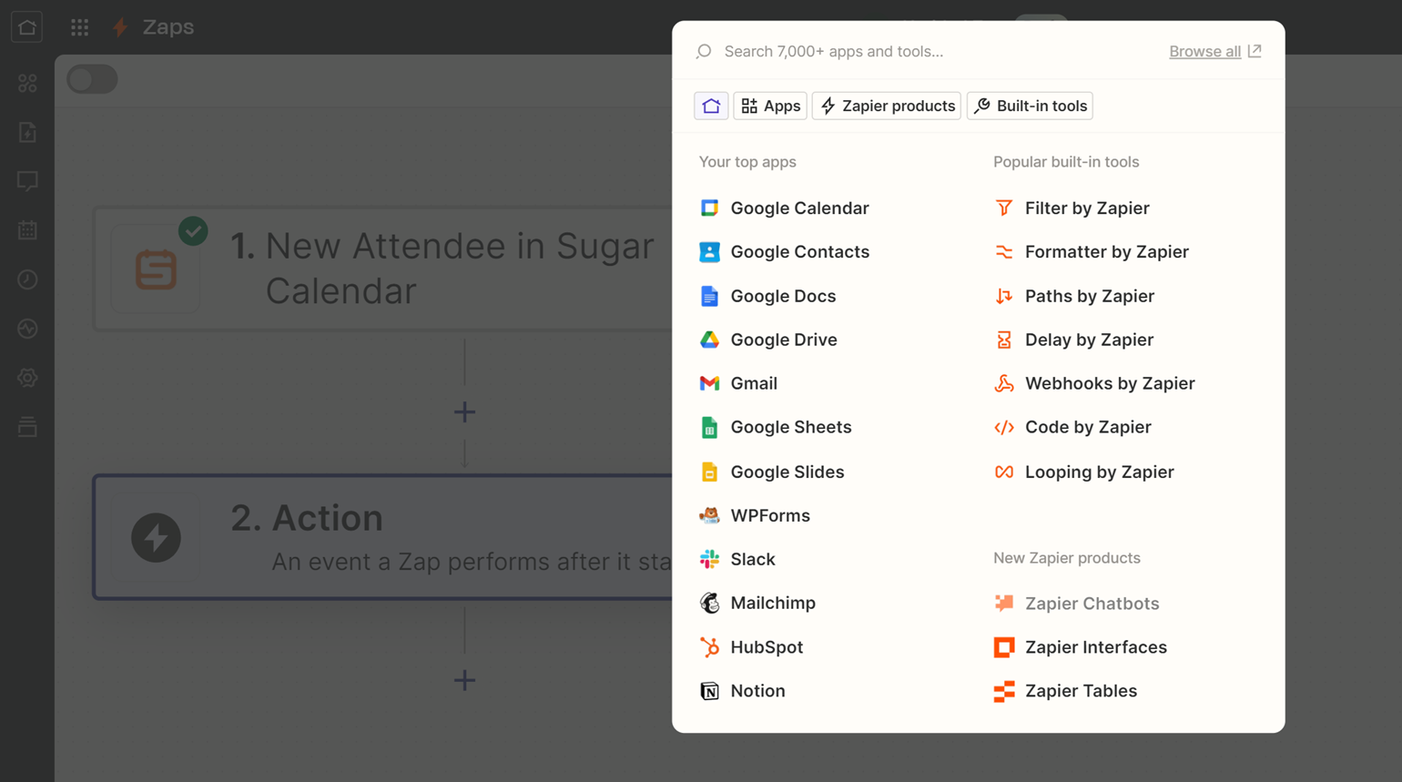1402x782 pixels.
Task: Click the Slack logo icon
Action: coord(709,559)
